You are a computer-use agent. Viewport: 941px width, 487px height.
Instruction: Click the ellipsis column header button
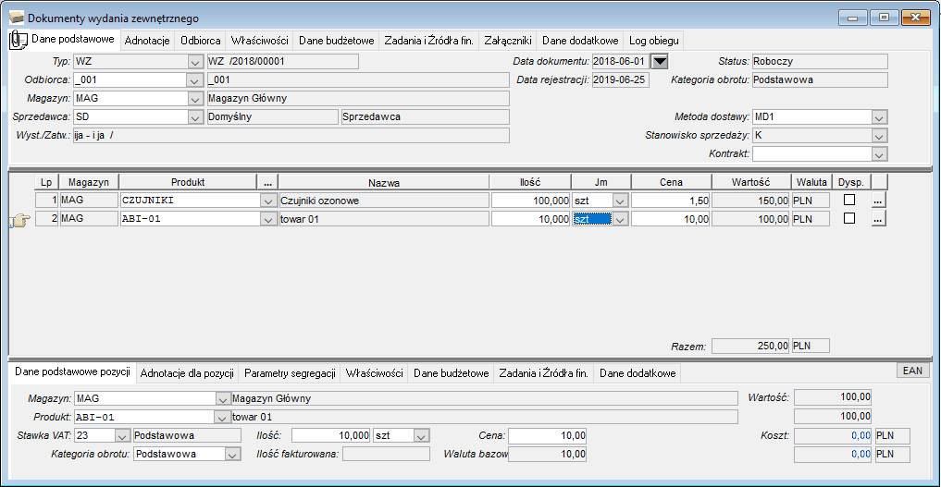[267, 182]
